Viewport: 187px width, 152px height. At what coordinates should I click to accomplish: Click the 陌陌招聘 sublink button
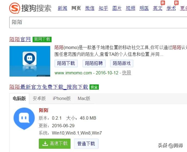[x=94, y=63]
